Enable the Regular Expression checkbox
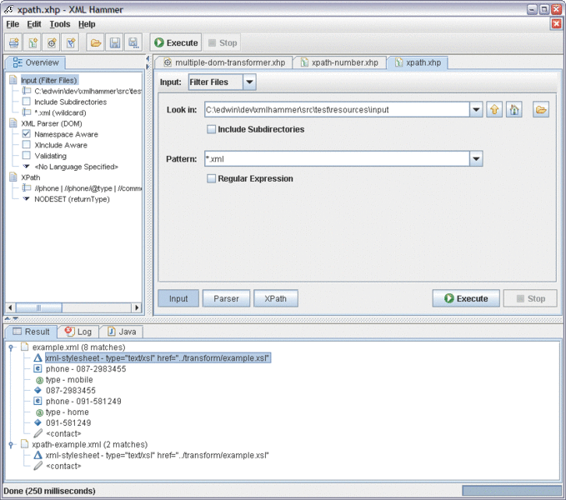The width and height of the screenshot is (566, 500). [x=211, y=178]
